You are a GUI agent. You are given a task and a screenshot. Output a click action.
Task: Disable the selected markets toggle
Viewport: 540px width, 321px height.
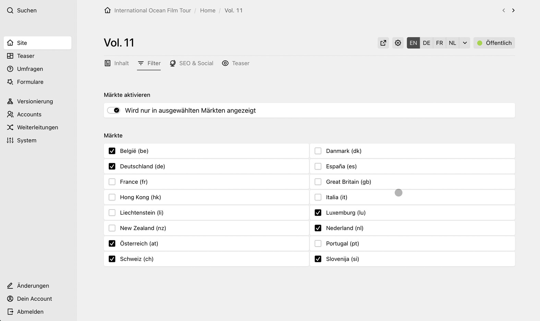pos(114,110)
